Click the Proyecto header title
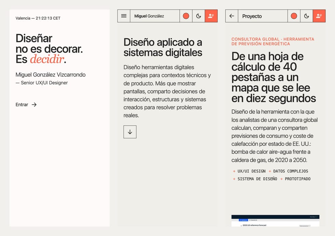This screenshot has height=236, width=335. [252, 16]
